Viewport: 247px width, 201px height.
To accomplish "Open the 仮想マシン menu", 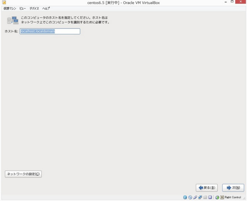I will [x=10, y=9].
